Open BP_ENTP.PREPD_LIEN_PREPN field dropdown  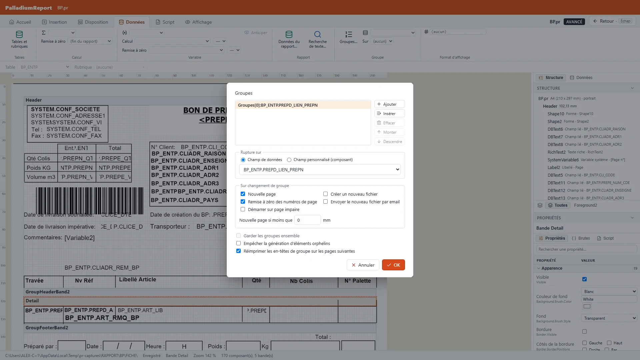(x=320, y=170)
